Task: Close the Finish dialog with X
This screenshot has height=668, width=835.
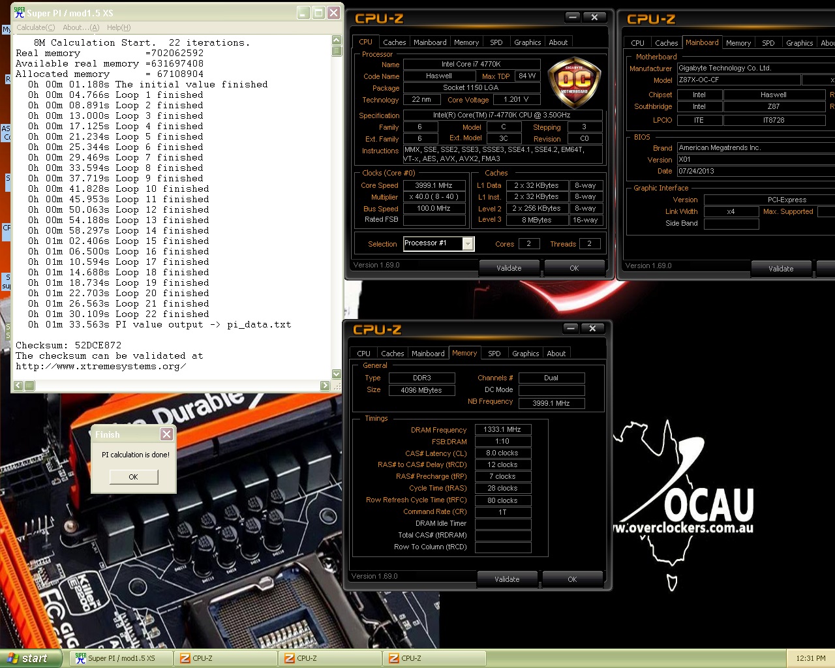Action: pos(167,434)
